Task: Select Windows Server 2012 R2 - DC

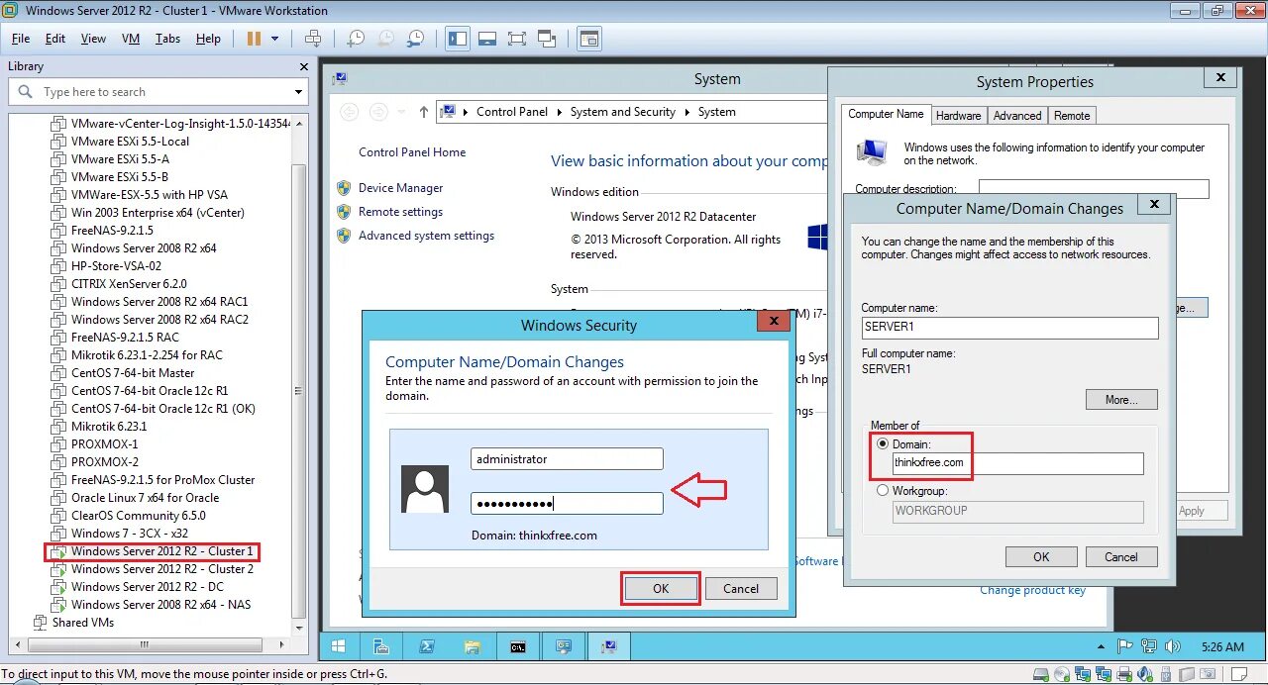Action: point(147,587)
